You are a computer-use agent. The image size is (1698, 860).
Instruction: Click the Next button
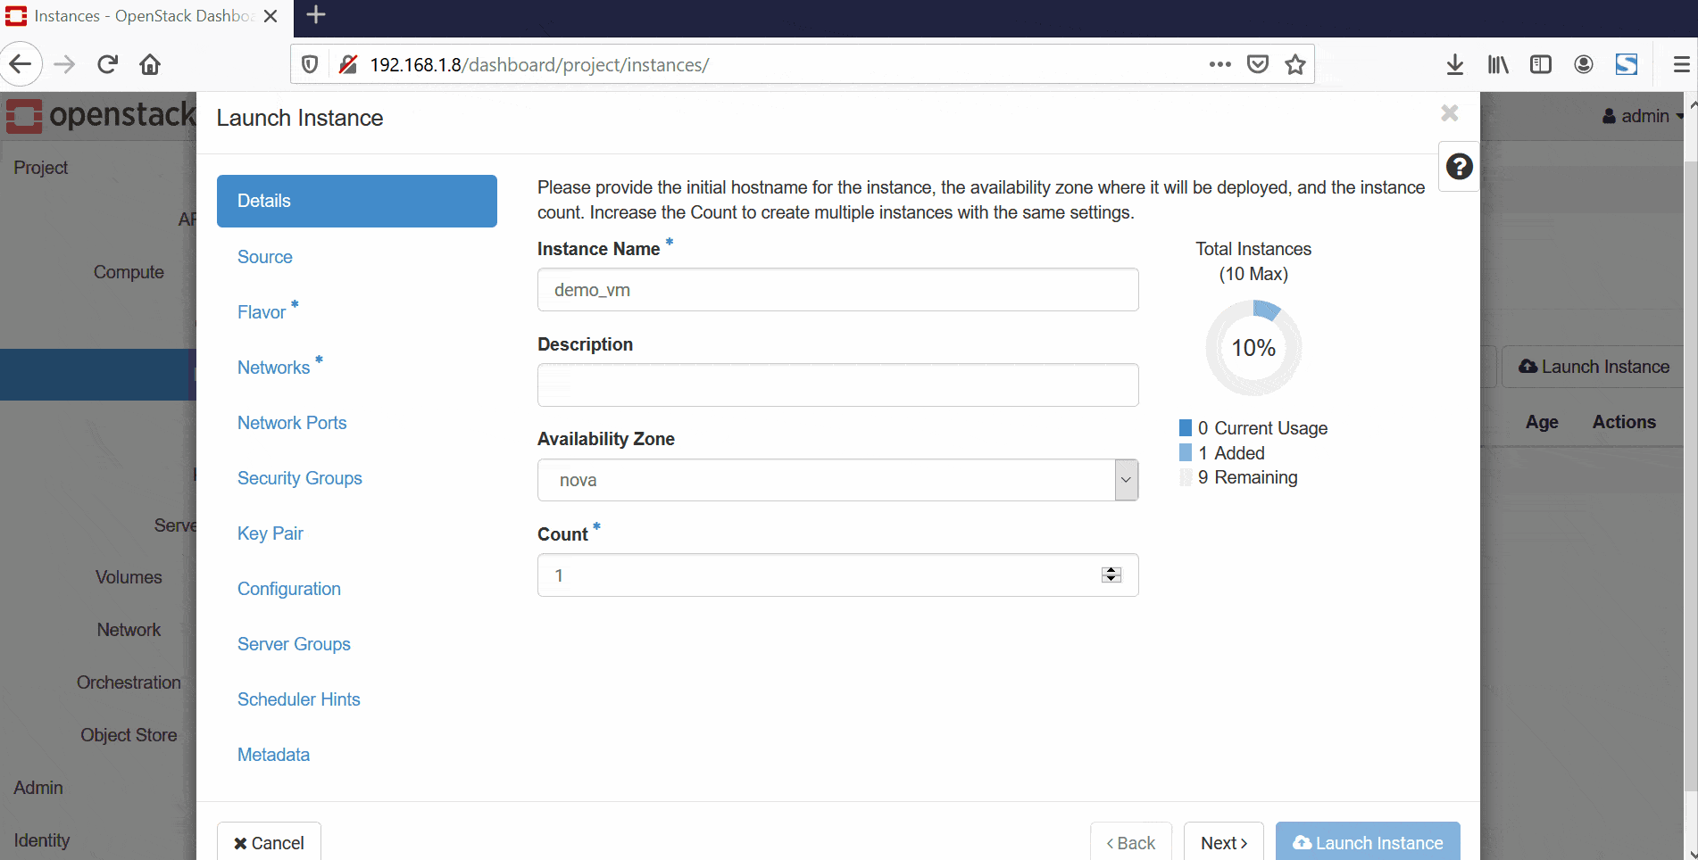tap(1223, 842)
